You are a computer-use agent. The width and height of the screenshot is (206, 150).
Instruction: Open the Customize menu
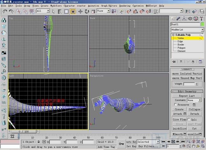[x=138, y=6]
